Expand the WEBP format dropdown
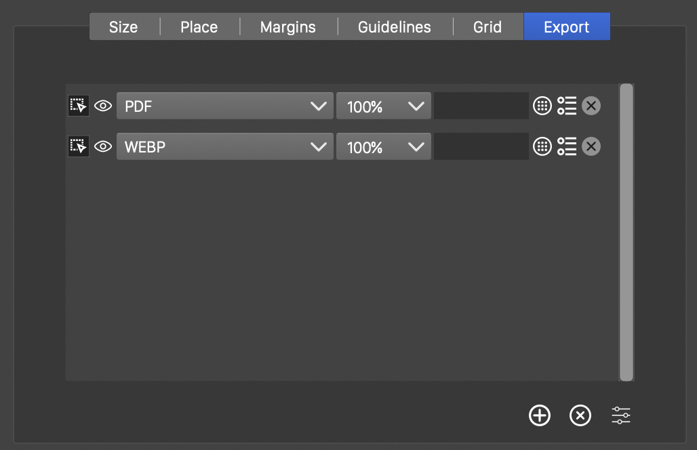The image size is (697, 450). tap(225, 146)
